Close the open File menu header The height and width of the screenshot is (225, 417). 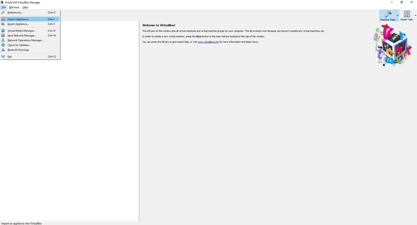[4, 7]
